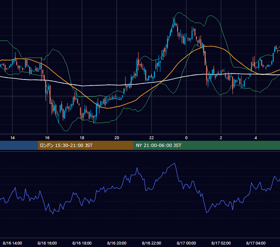
Task: Click the 8/16 18:00 label on the lower axis
Action: [x=82, y=243]
